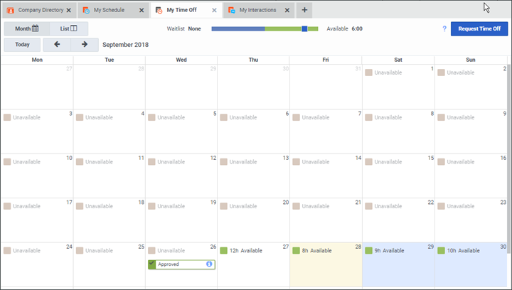Click the time off availability bar
Screen dimensions: 512x290
pos(265,29)
